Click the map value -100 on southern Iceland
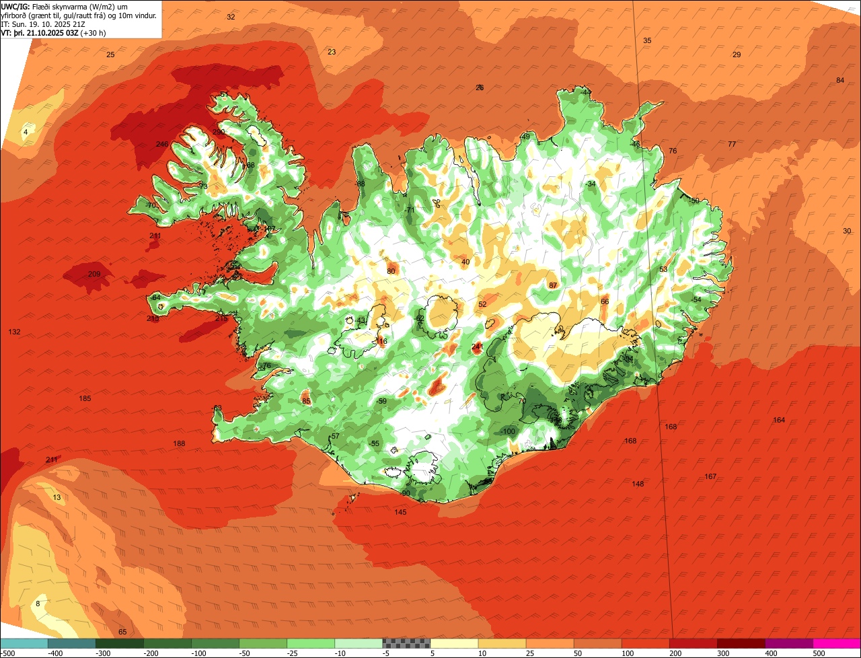 509,431
